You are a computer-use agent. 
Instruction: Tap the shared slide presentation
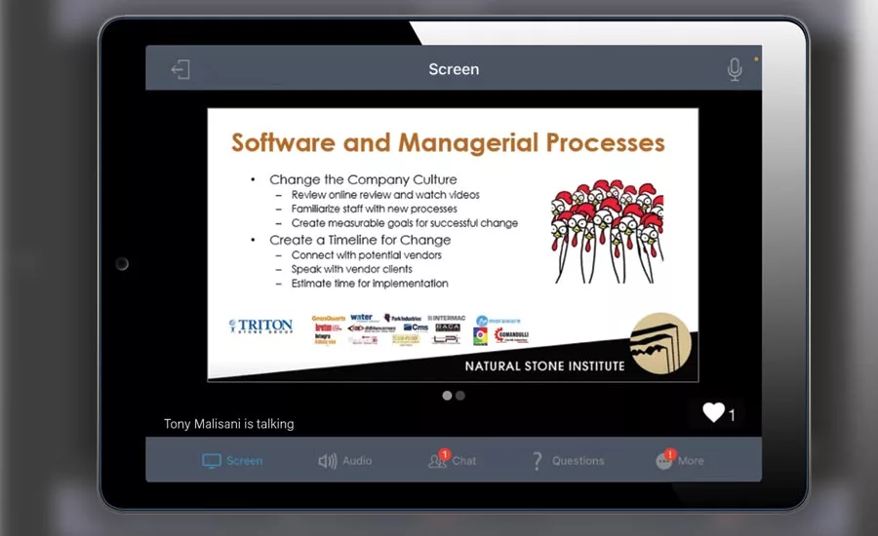(453, 245)
